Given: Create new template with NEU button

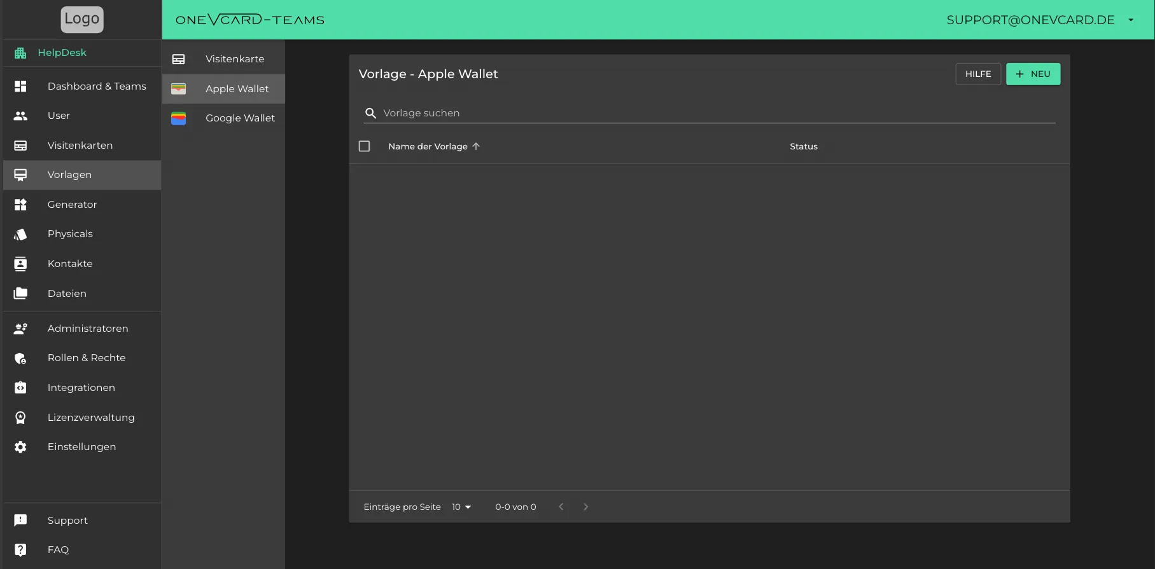Looking at the screenshot, I should click(1033, 74).
